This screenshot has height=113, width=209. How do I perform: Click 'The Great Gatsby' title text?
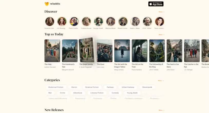86,64
